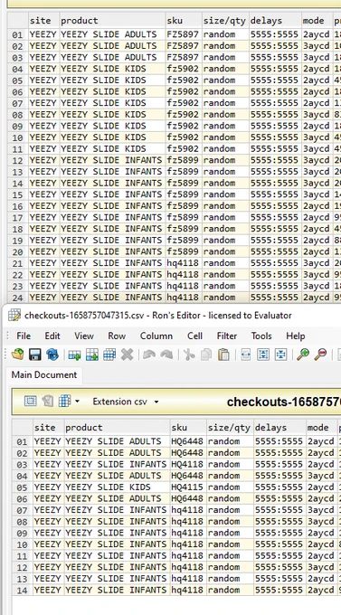Click the 'mode' column header in checkouts window
Image resolution: width=341 pixels, height=615 pixels.
(322, 427)
